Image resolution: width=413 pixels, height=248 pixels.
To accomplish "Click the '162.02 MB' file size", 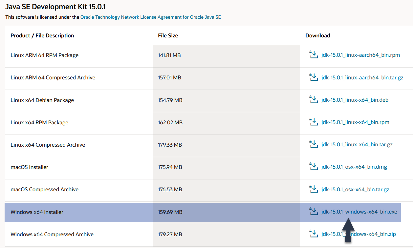I will (170, 123).
